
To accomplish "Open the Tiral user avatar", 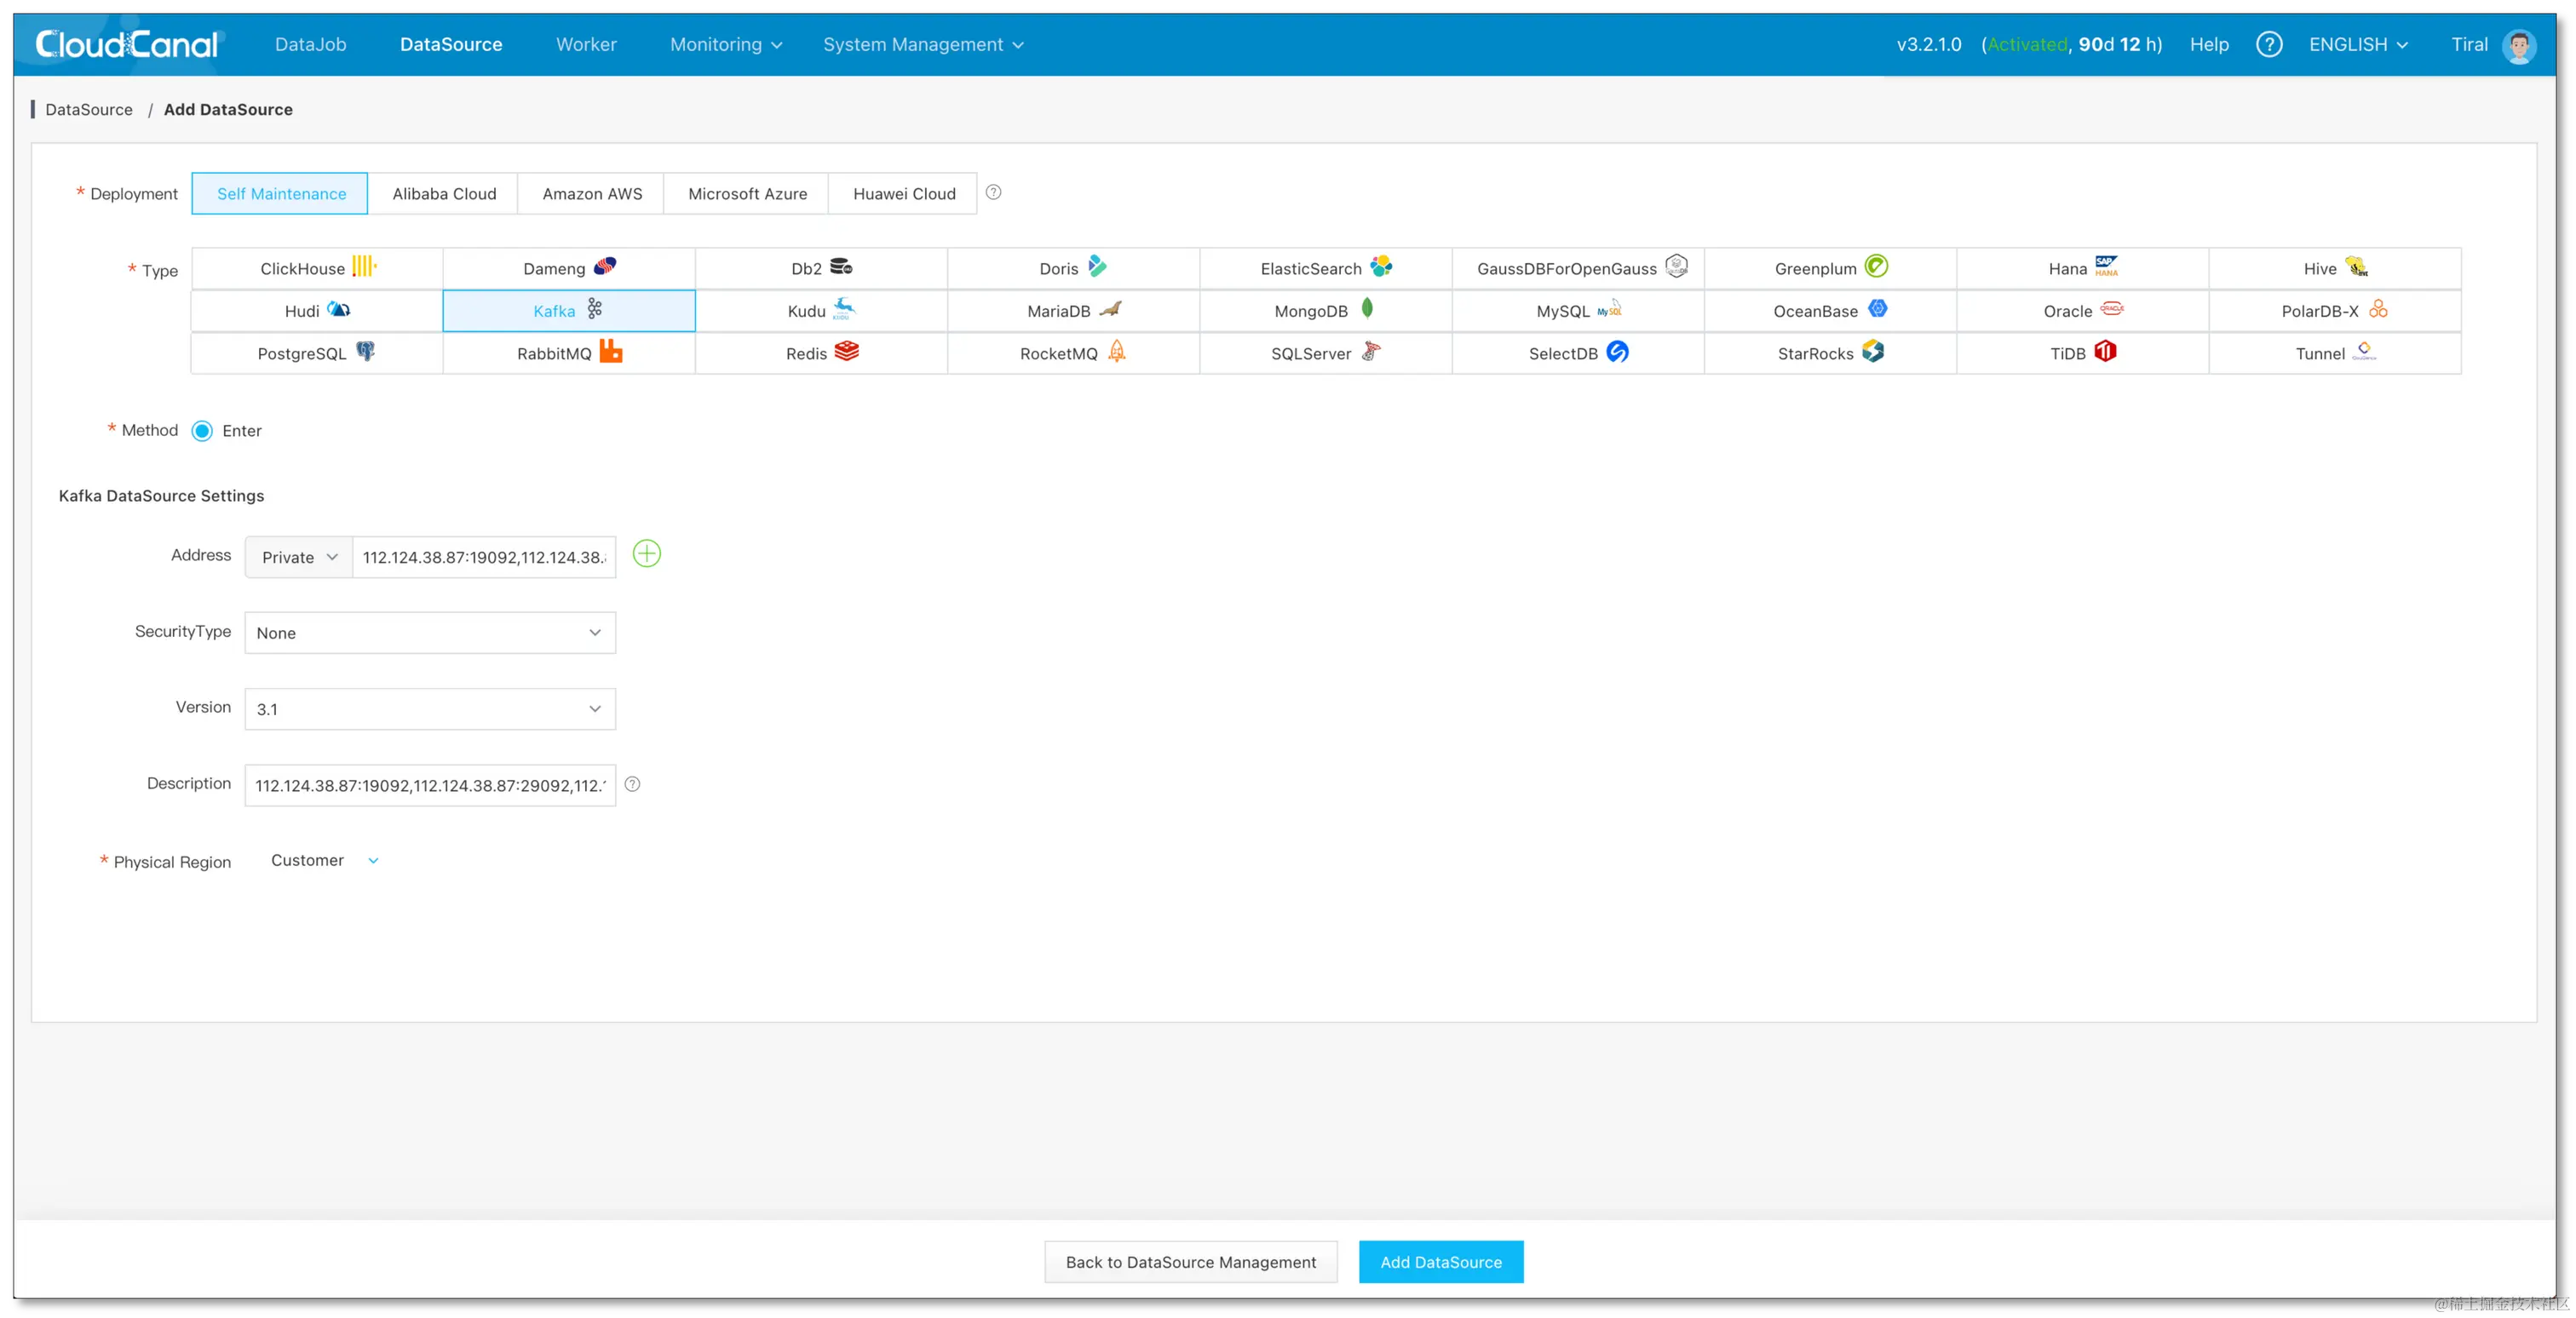I will click(x=2518, y=45).
